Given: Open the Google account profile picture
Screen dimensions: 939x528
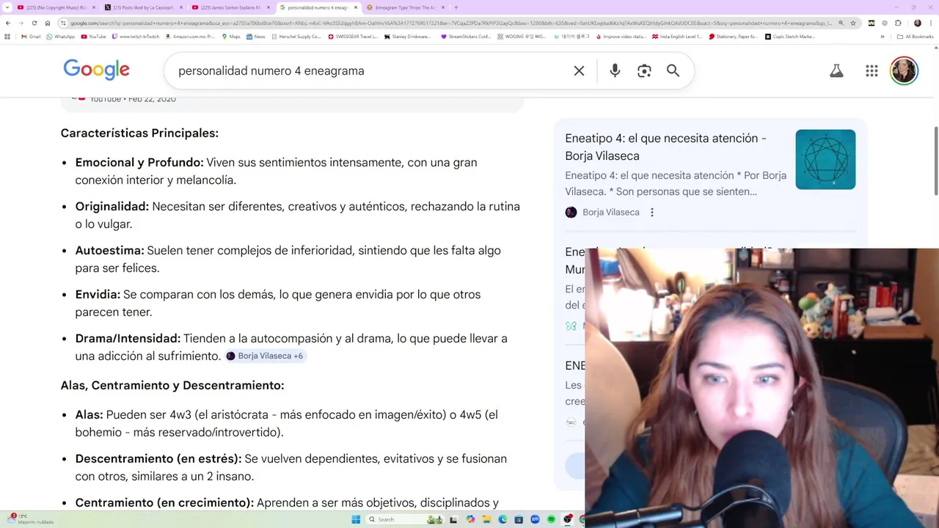Looking at the screenshot, I should [x=904, y=70].
